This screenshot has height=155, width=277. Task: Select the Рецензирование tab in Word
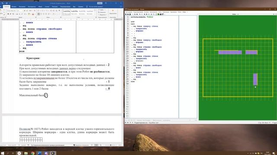click(x=65, y=7)
